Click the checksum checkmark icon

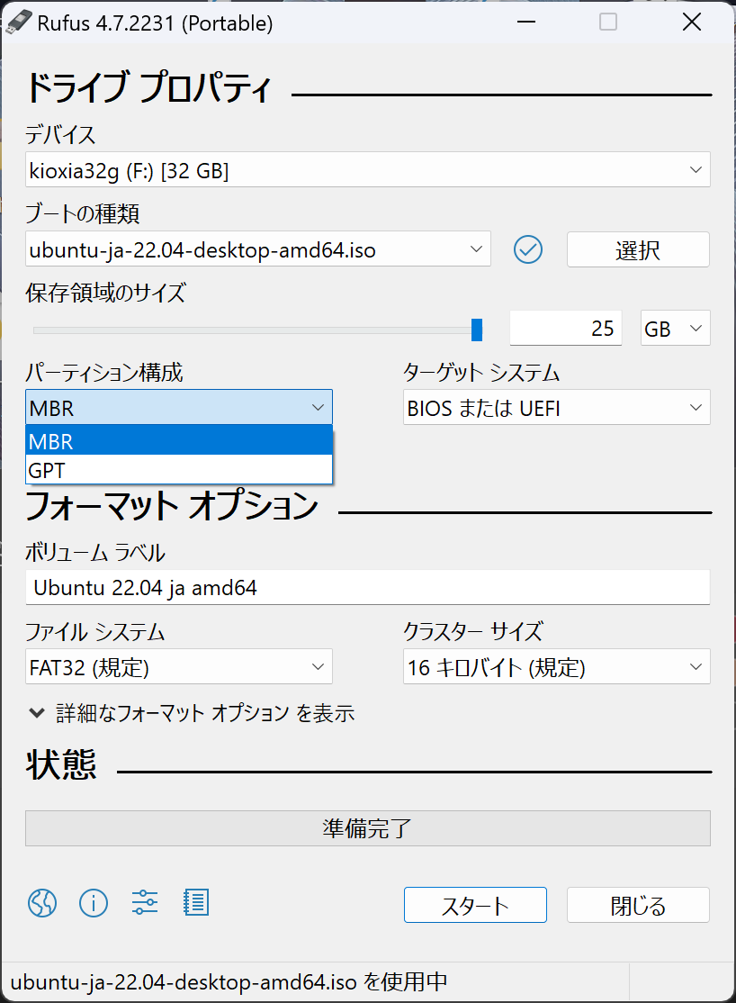(x=528, y=249)
